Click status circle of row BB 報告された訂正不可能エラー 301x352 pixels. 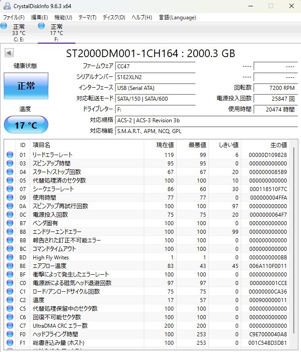(10, 240)
